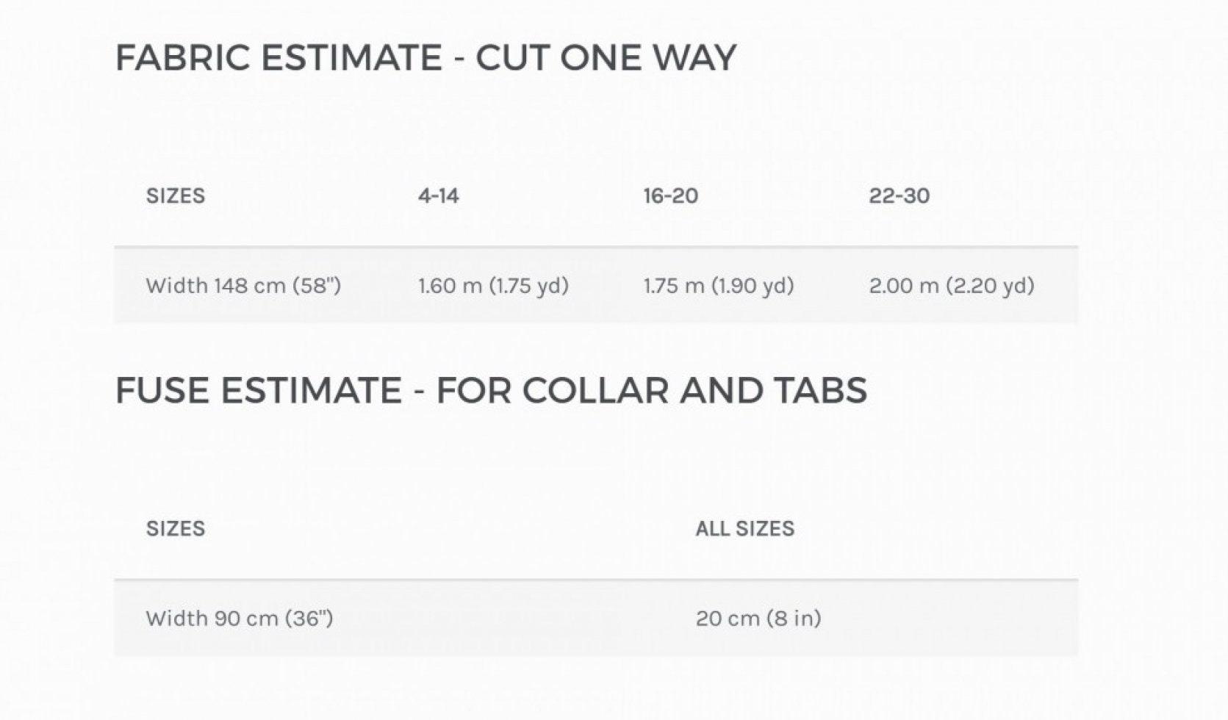The height and width of the screenshot is (720, 1228).
Task: Select the 16-20 size column header
Action: coord(671,195)
